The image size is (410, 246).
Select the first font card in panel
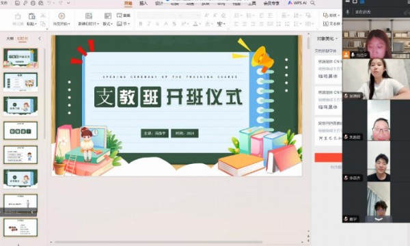click(329, 70)
